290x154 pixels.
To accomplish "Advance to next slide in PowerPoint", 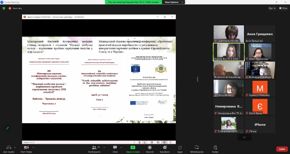I will [x=144, y=142].
